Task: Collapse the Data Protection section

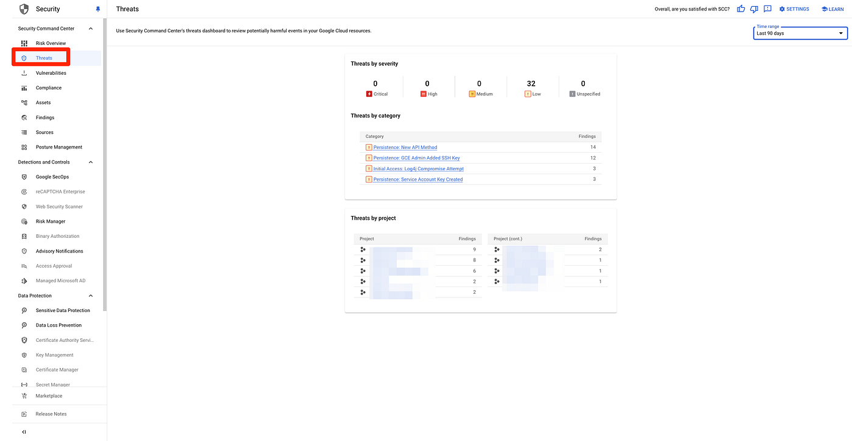Action: (x=91, y=296)
